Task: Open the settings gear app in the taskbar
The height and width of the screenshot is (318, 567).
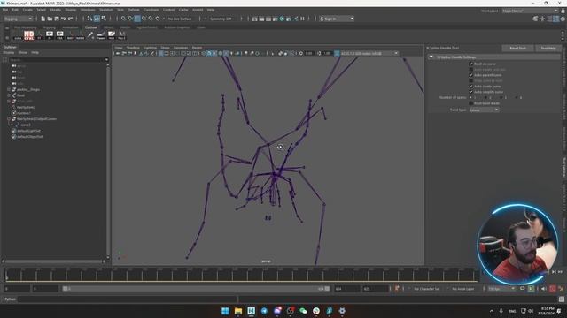Action: tap(342, 311)
